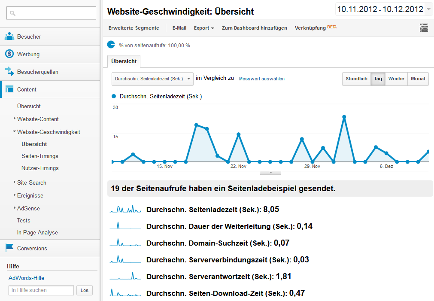The height and width of the screenshot is (301, 434).
Task: Click the Besucherquellen arrow icon
Action: pyautogui.click(x=9, y=72)
